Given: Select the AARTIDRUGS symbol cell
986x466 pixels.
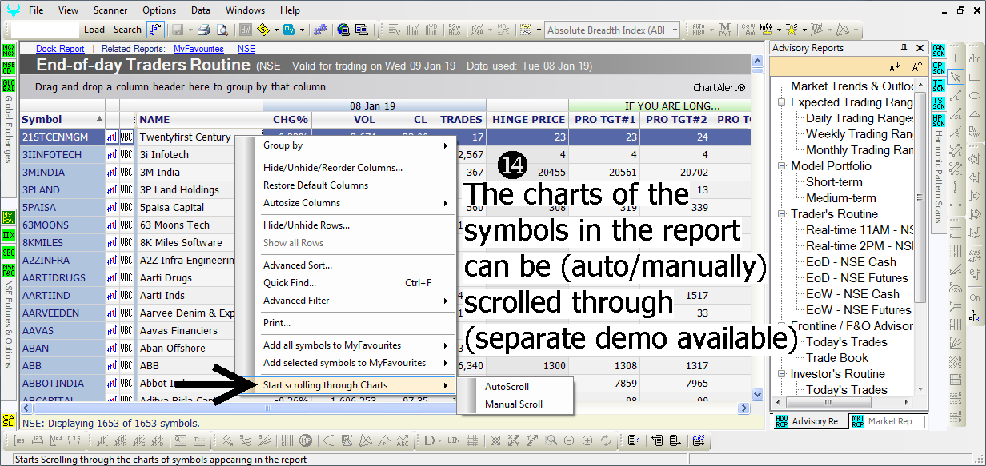Looking at the screenshot, I should pyautogui.click(x=62, y=278).
